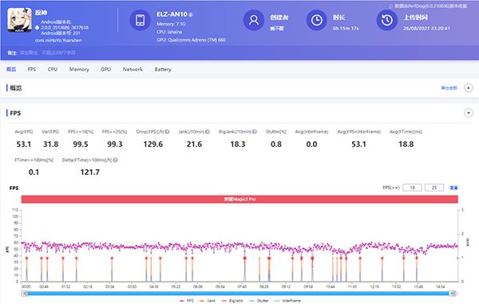The image size is (479, 304).
Task: Collapse the FPS section with dropdown arrow
Action: click(x=469, y=113)
